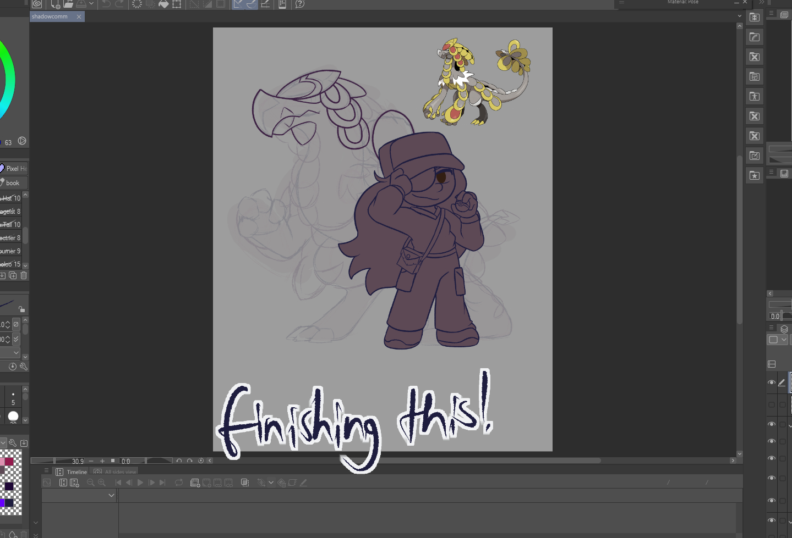Click the Fill bucket icon in command bar
This screenshot has width=792, height=538.
pos(163,4)
